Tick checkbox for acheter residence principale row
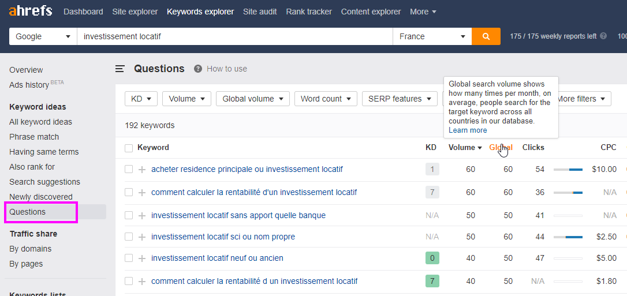Image resolution: width=627 pixels, height=296 pixels. click(128, 170)
